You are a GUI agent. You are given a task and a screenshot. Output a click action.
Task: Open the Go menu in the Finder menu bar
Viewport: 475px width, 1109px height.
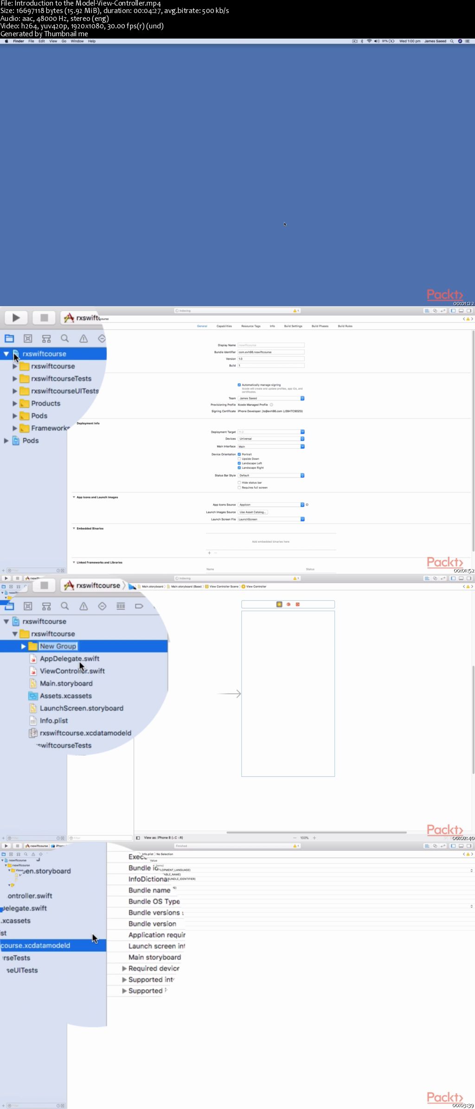64,41
